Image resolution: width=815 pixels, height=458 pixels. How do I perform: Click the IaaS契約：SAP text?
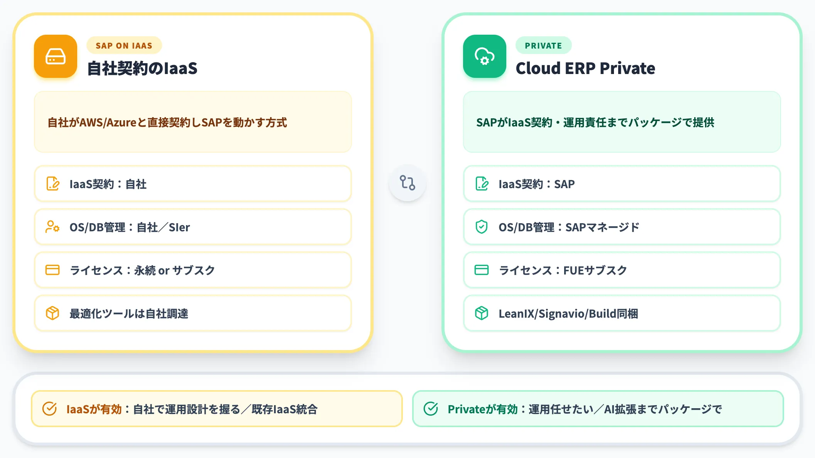tap(537, 184)
